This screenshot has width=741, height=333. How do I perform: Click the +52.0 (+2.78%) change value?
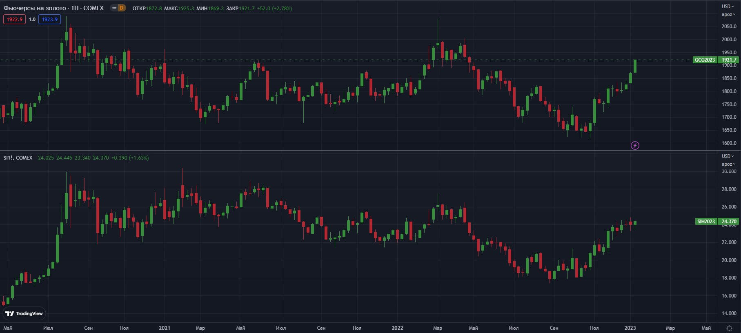pos(274,8)
